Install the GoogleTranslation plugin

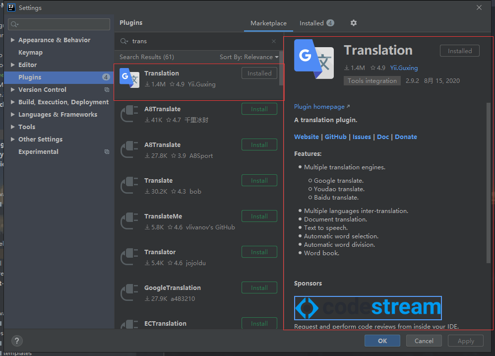tap(259, 287)
